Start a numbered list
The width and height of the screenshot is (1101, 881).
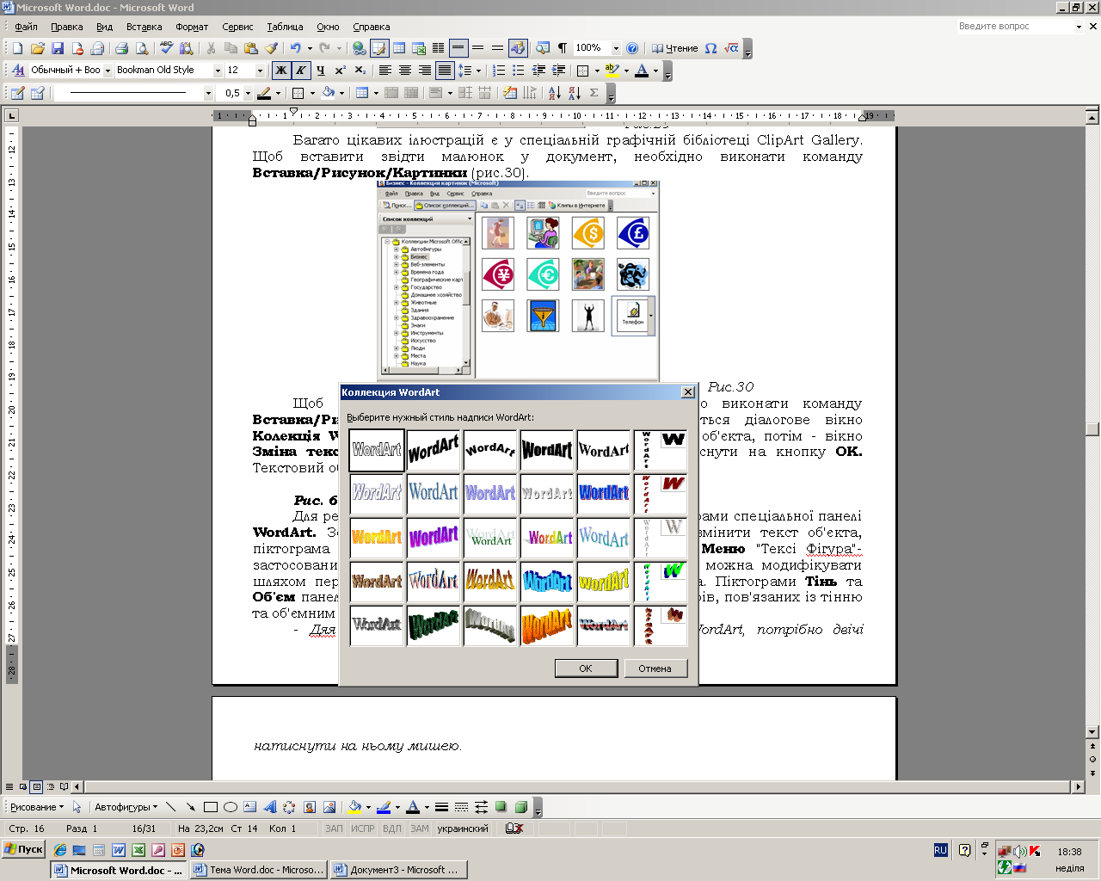pos(499,71)
